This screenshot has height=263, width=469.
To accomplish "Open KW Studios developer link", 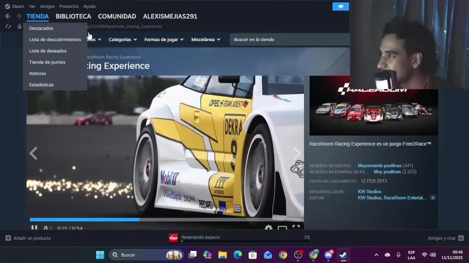I will click(370, 191).
